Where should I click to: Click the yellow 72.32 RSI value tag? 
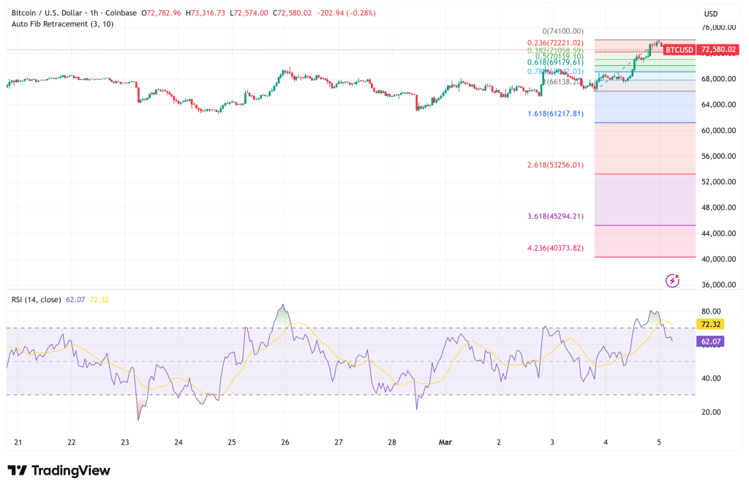coord(712,323)
